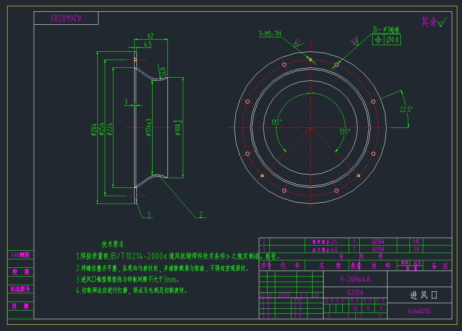Click the 技术要求 heading text
462x331 pixels.
click(113, 244)
